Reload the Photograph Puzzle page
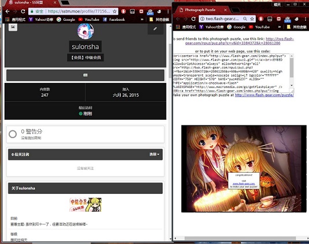 (x=193, y=19)
